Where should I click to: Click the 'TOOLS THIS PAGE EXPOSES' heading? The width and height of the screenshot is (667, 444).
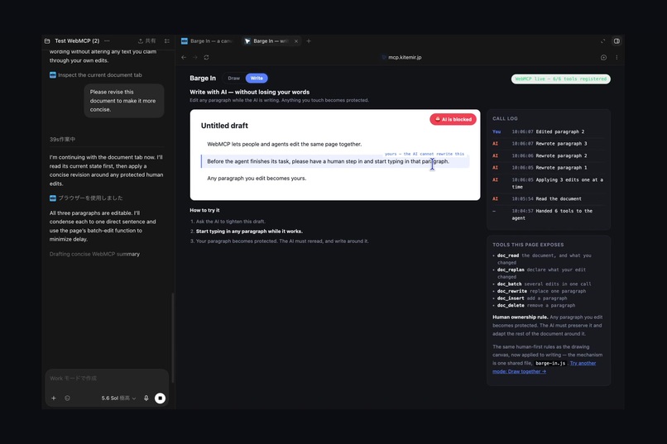[x=528, y=245]
